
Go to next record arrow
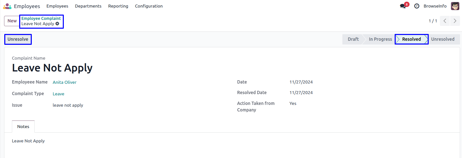point(455,21)
